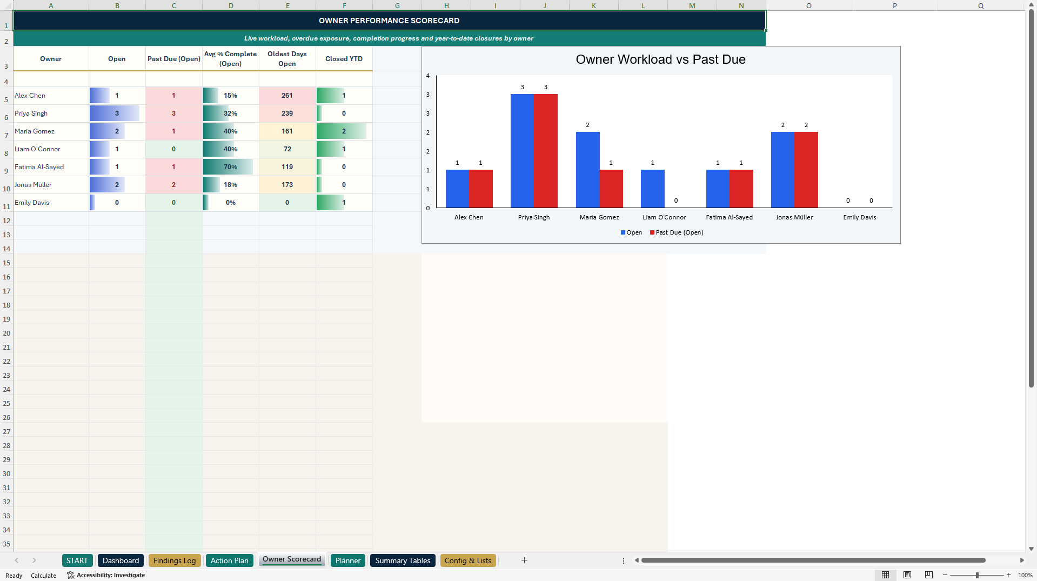Click the 100% zoom level
1037x581 pixels.
[x=1025, y=575]
